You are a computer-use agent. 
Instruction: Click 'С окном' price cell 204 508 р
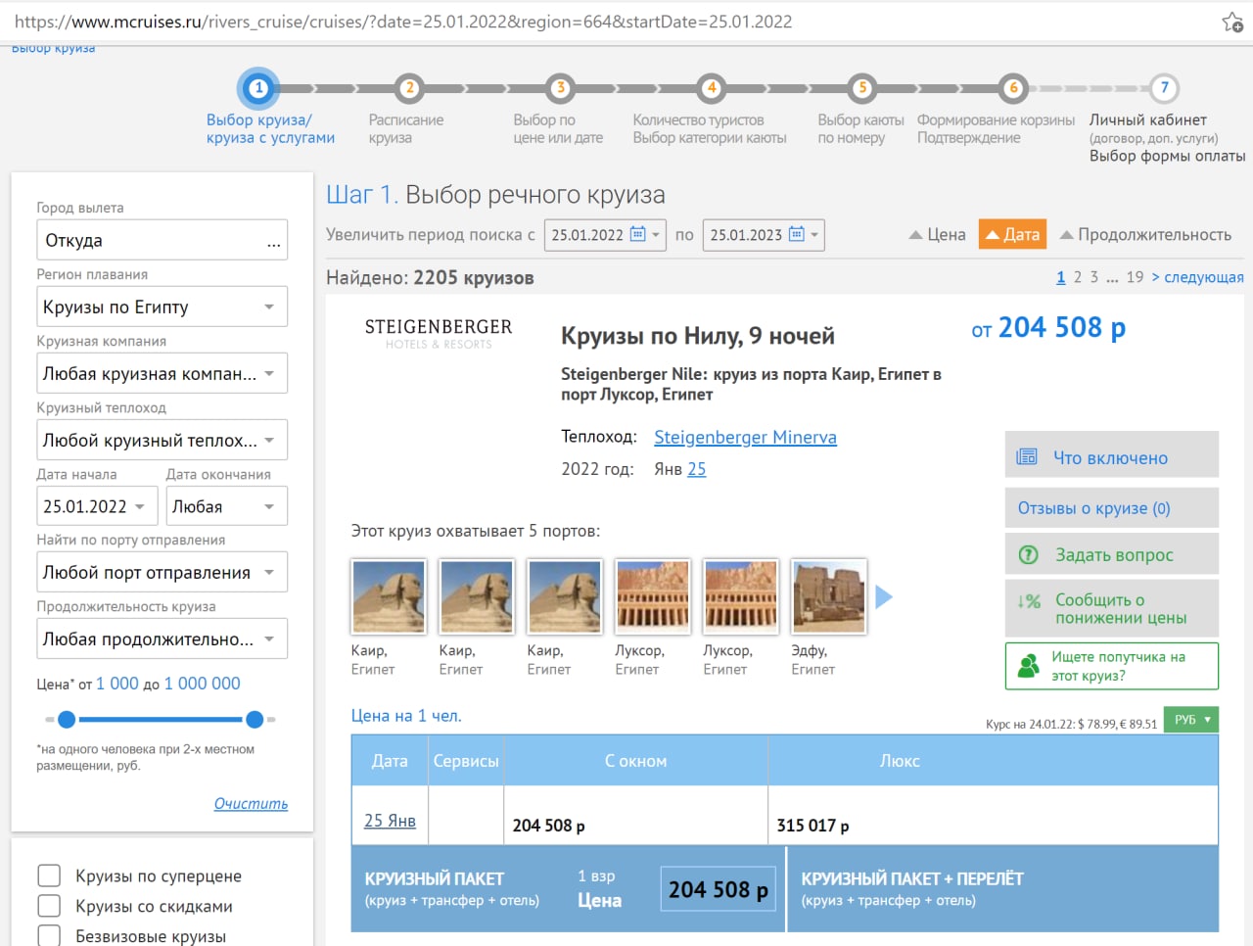[x=636, y=815]
